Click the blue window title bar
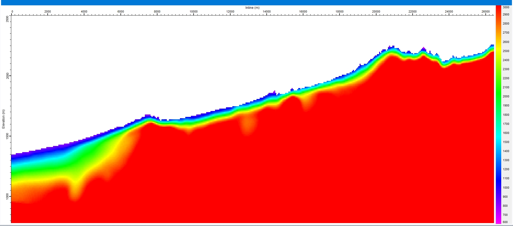 (256, 2)
